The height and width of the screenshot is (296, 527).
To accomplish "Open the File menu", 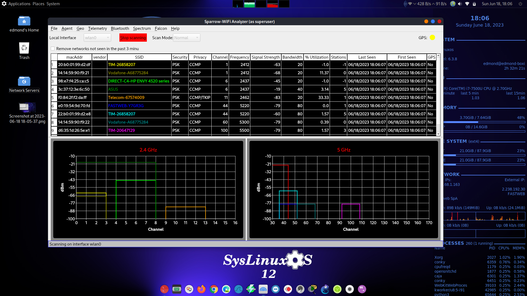I will click(x=54, y=29).
